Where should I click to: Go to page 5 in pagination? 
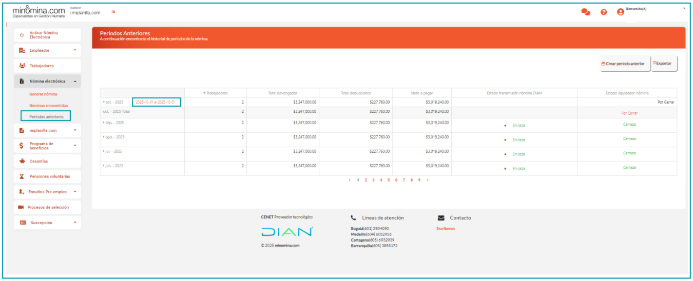pyautogui.click(x=389, y=180)
